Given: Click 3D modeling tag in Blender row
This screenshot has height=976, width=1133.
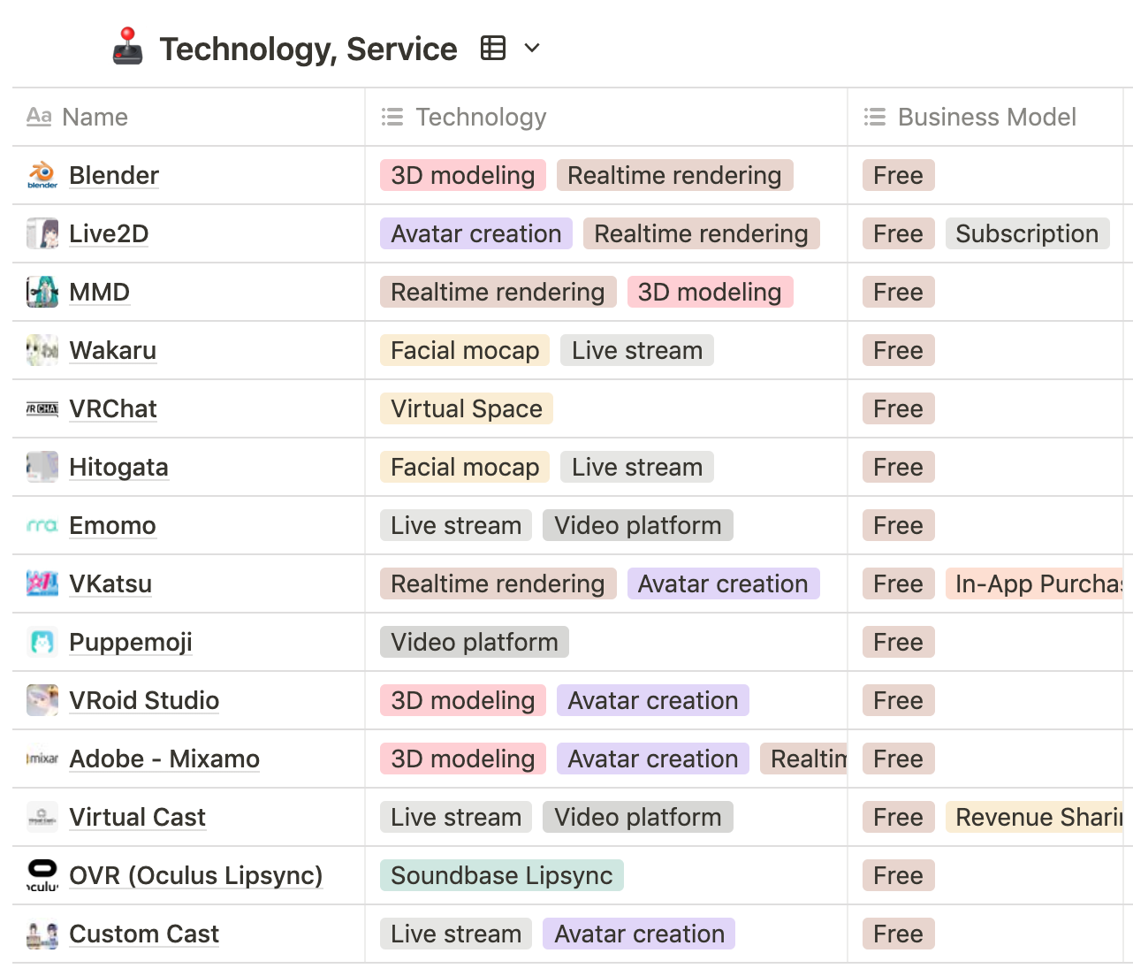Looking at the screenshot, I should point(463,175).
